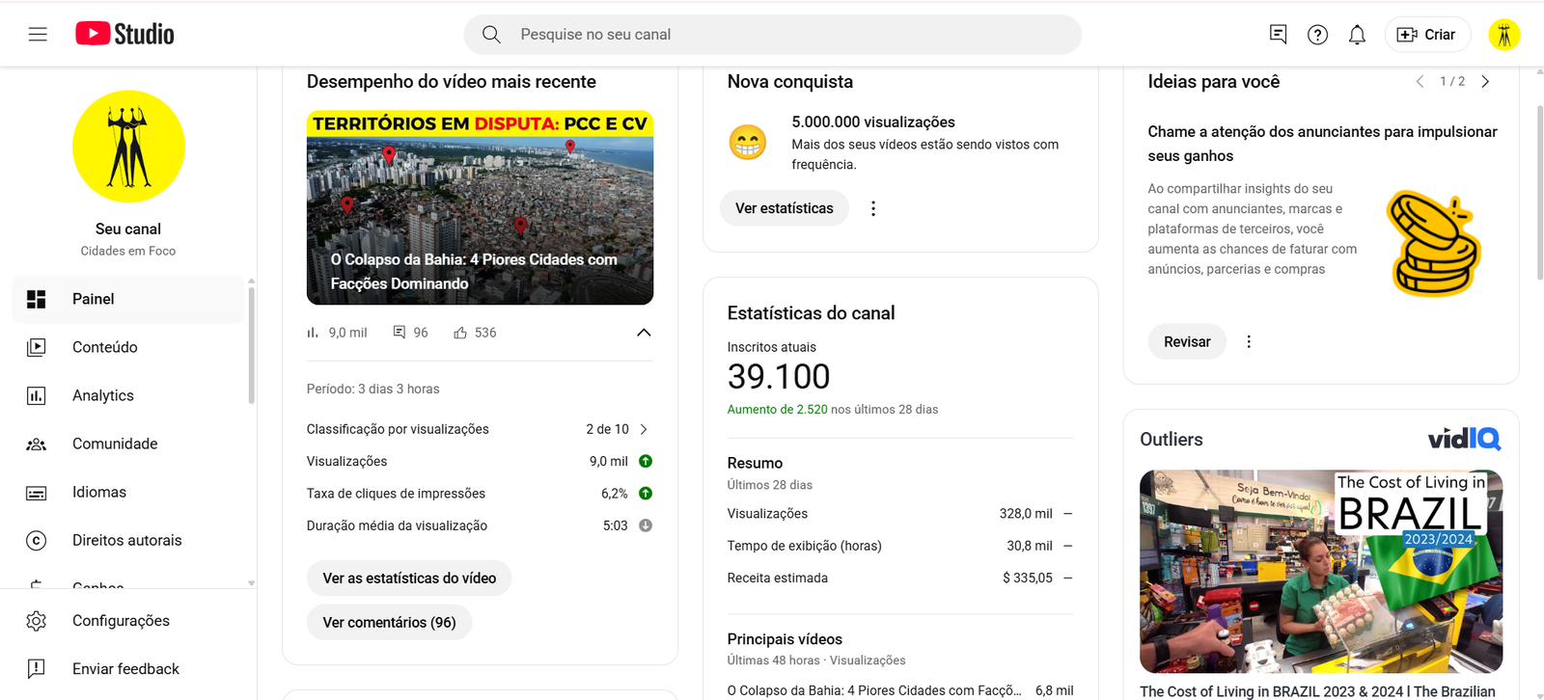Open Painel in the sidebar
The image size is (1544, 700).
point(128,299)
